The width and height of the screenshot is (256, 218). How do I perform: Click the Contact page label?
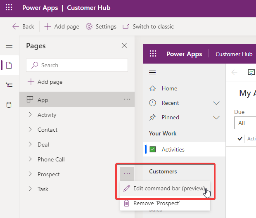(x=47, y=130)
